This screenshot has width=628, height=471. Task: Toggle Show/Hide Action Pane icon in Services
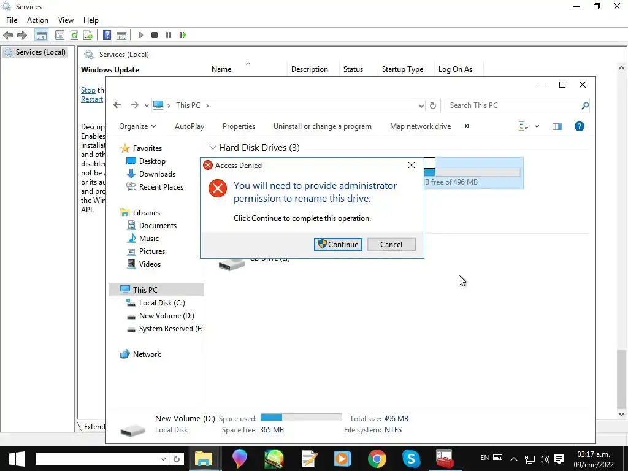121,35
